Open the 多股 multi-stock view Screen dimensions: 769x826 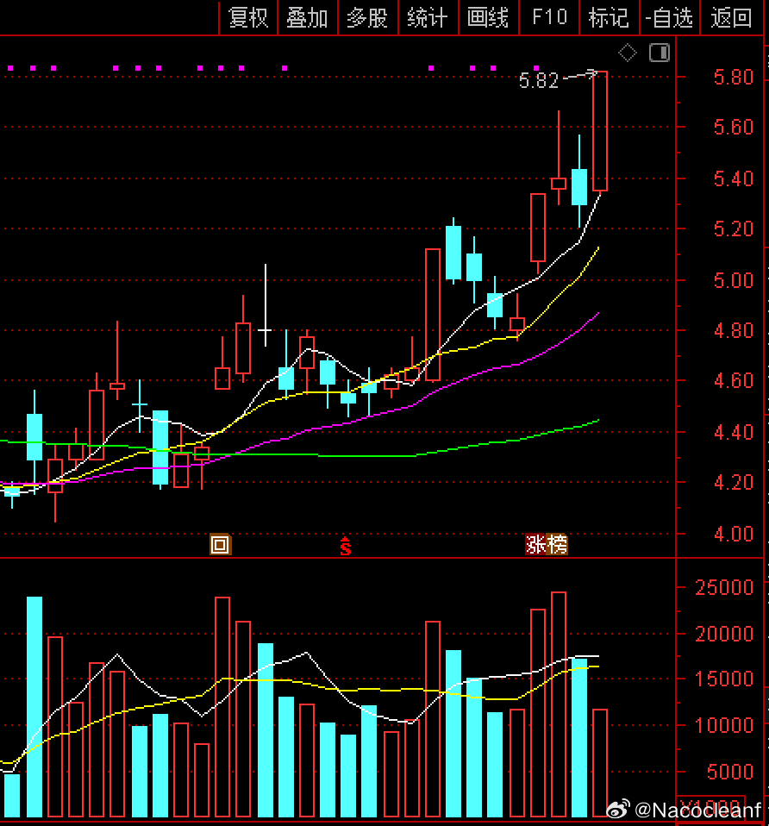point(367,17)
